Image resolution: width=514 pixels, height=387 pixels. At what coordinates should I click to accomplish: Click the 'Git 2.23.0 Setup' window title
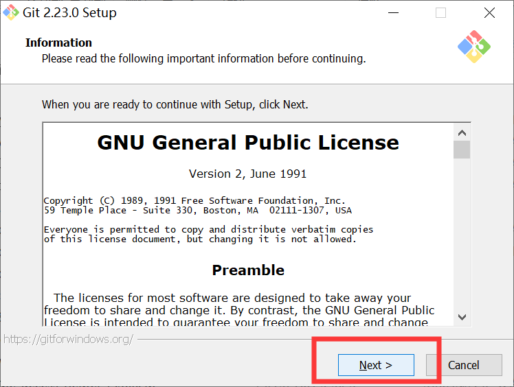69,13
